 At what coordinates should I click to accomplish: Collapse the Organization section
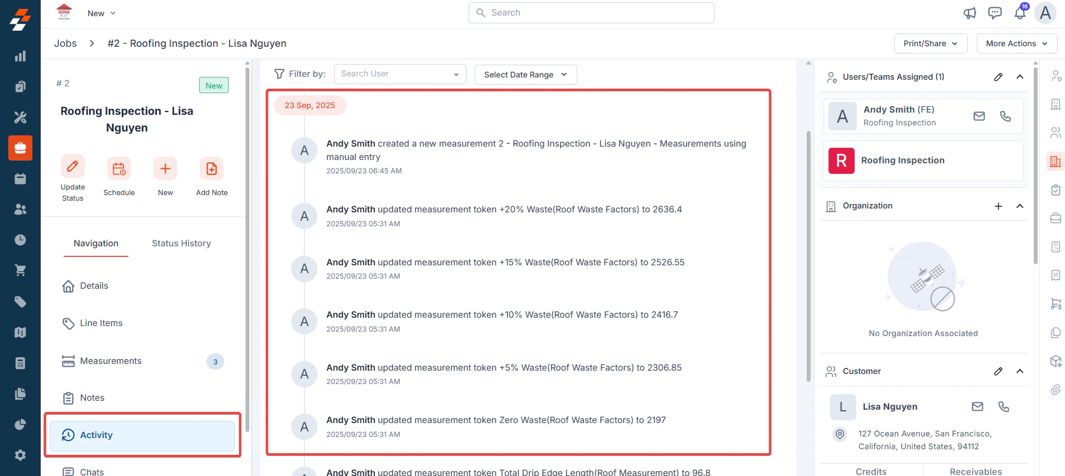point(1020,206)
